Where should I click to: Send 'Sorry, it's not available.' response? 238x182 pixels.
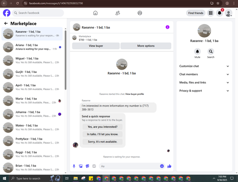coord(102,142)
